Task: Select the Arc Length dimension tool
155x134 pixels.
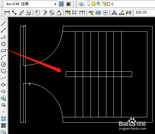Action: pyautogui.click(x=21, y=13)
